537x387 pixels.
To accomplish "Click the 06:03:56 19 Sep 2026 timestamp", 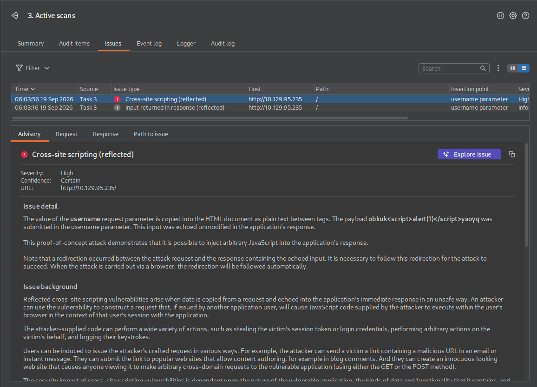I will pyautogui.click(x=44, y=99).
